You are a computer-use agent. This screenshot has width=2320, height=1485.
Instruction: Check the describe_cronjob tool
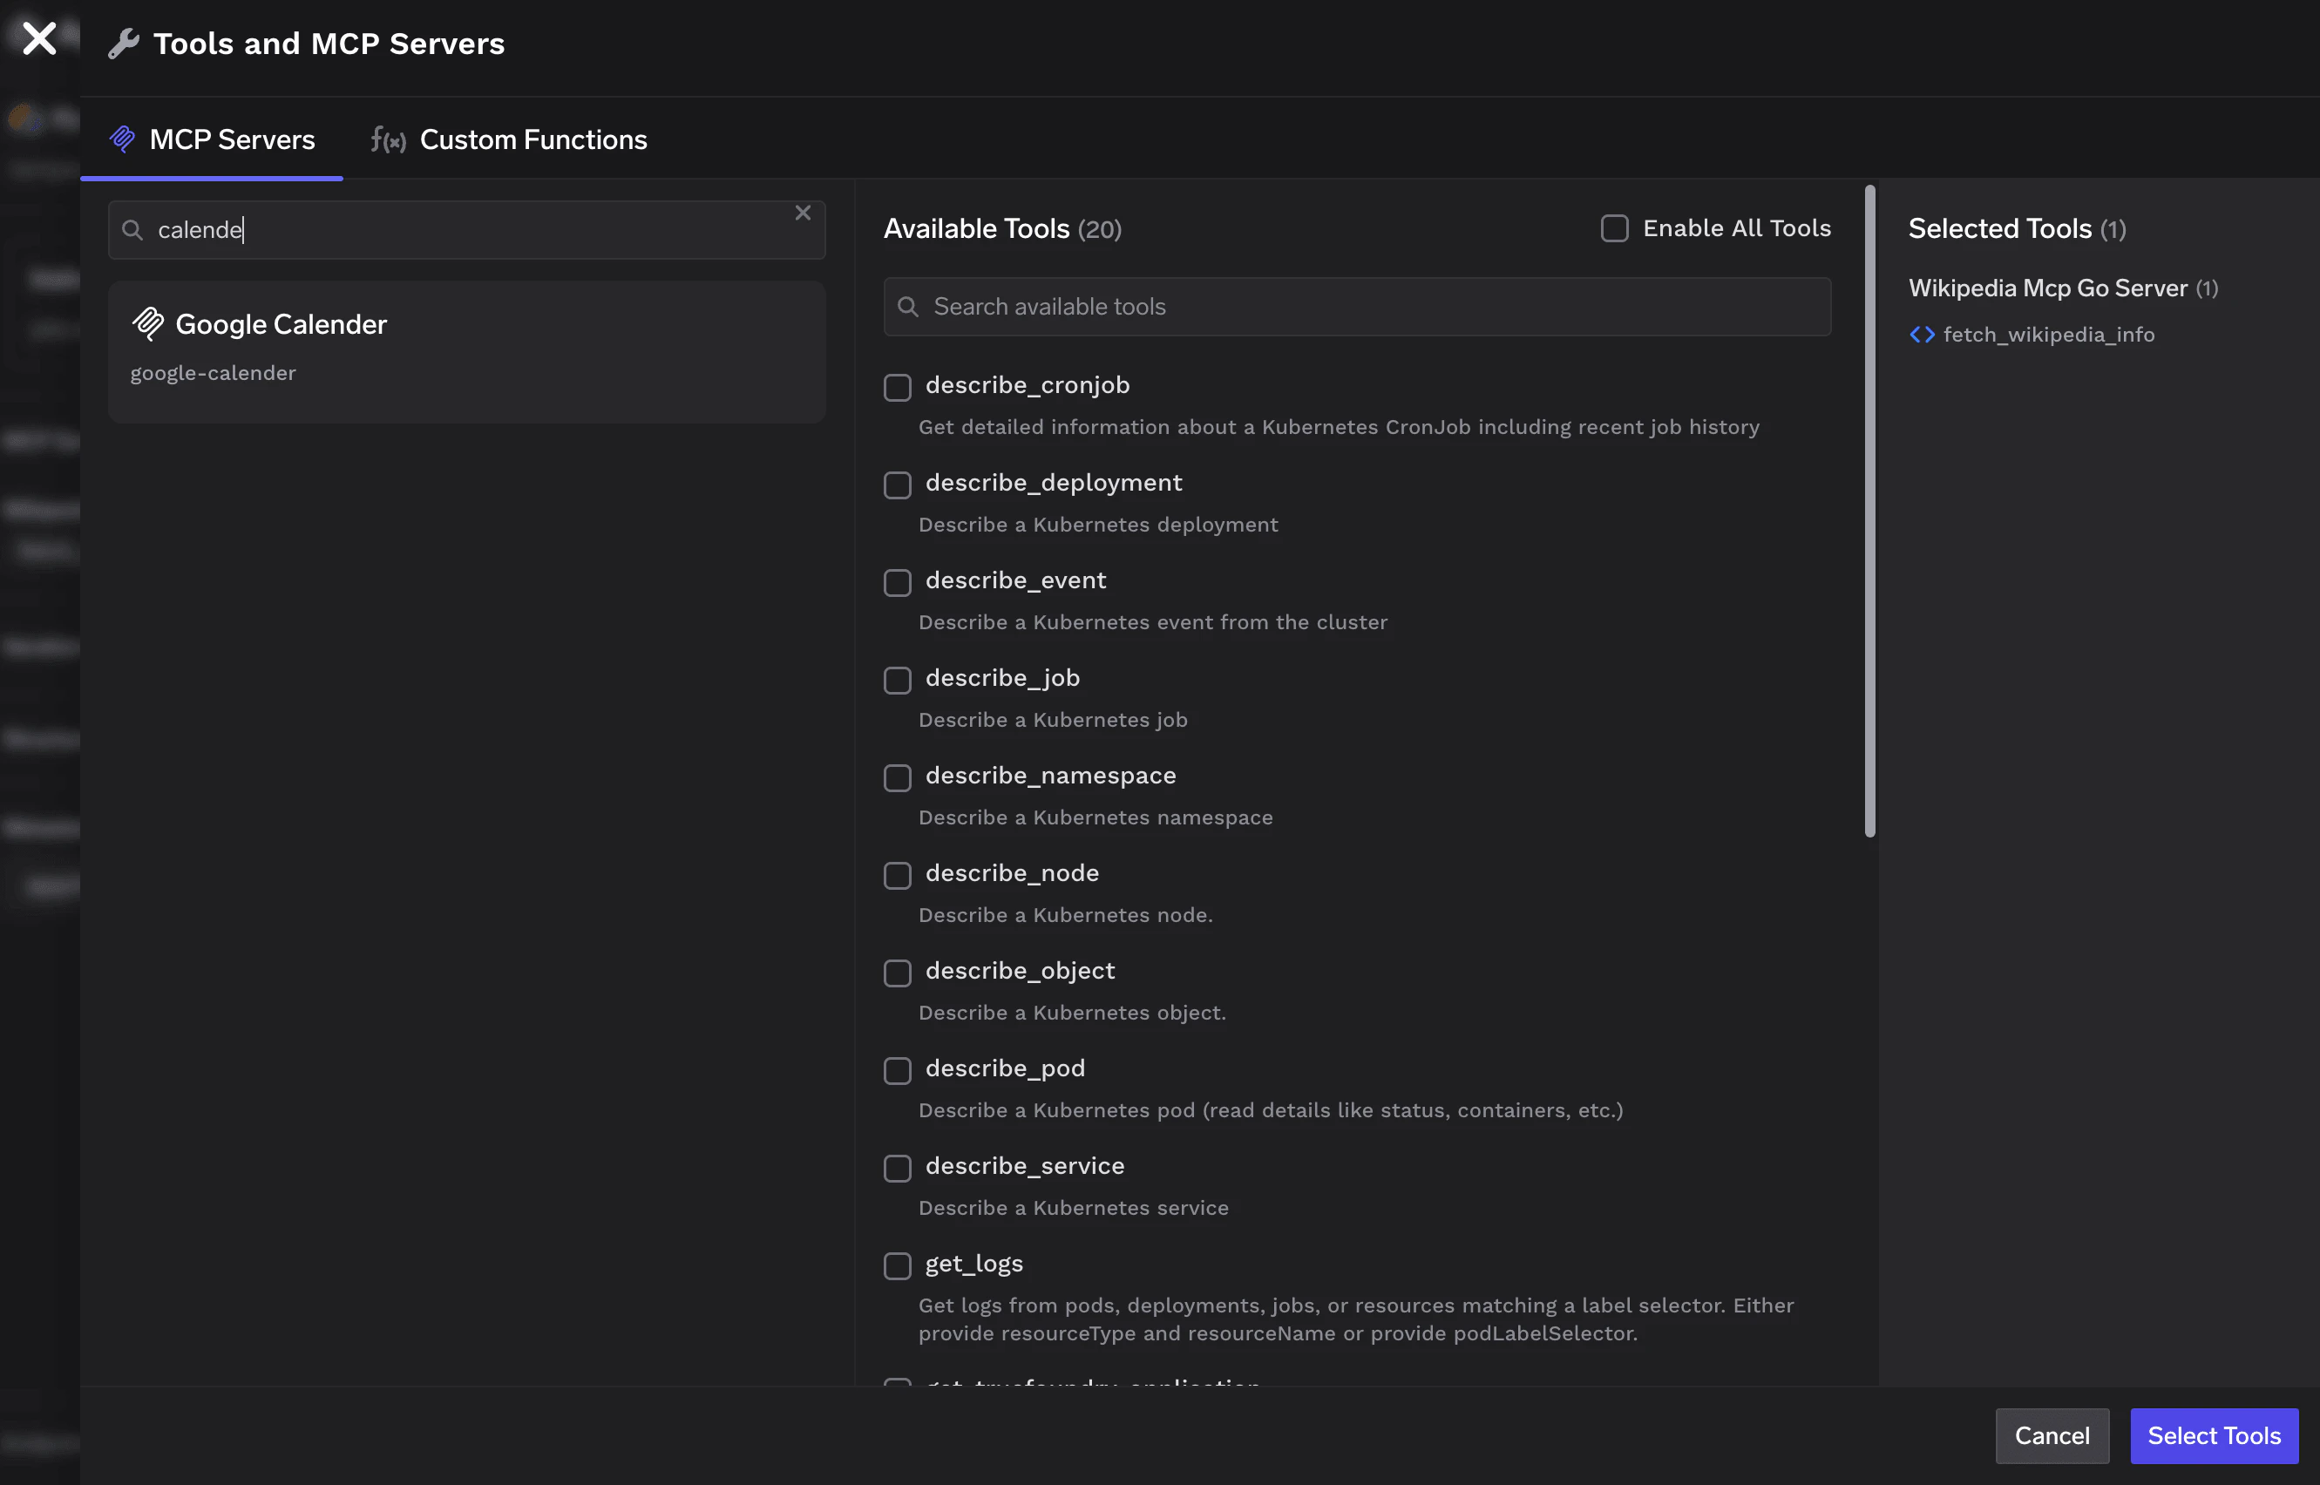(x=897, y=387)
